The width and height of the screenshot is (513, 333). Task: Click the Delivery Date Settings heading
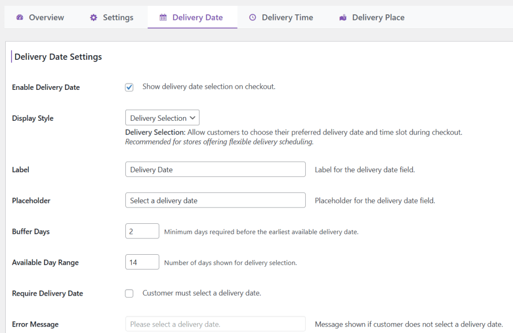pos(58,57)
